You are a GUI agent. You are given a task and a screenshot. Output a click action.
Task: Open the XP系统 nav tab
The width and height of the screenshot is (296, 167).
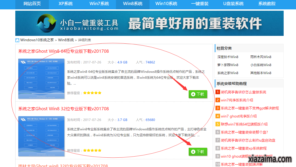tap(65, 4)
